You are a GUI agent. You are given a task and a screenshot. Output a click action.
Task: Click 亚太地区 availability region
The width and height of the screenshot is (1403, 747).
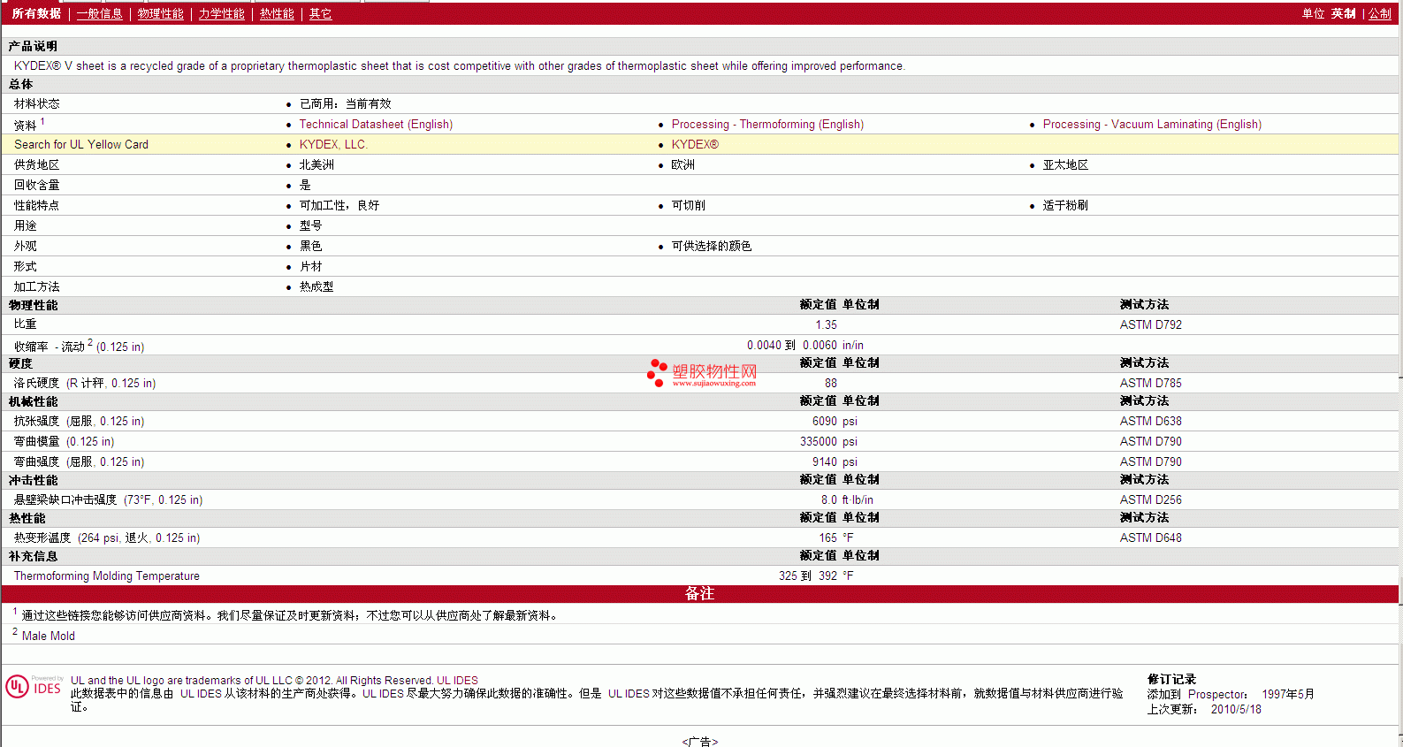1065,165
